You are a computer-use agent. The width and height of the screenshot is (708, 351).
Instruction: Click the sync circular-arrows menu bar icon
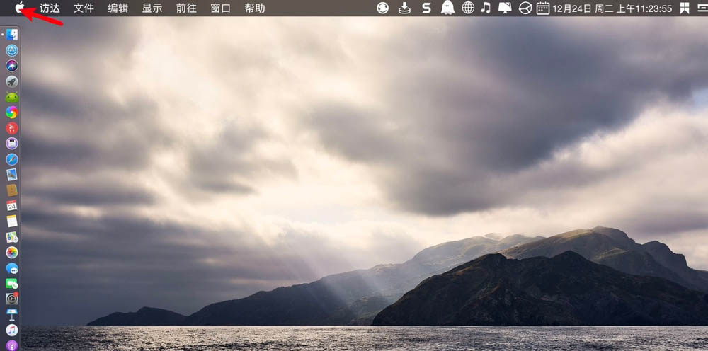click(x=383, y=8)
